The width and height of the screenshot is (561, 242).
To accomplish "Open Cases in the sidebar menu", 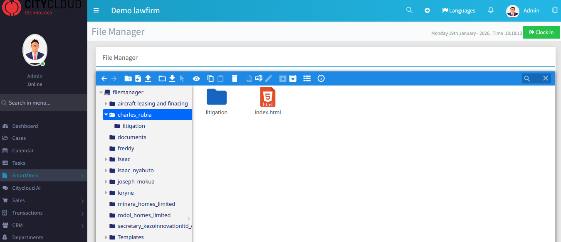I will pos(19,138).
